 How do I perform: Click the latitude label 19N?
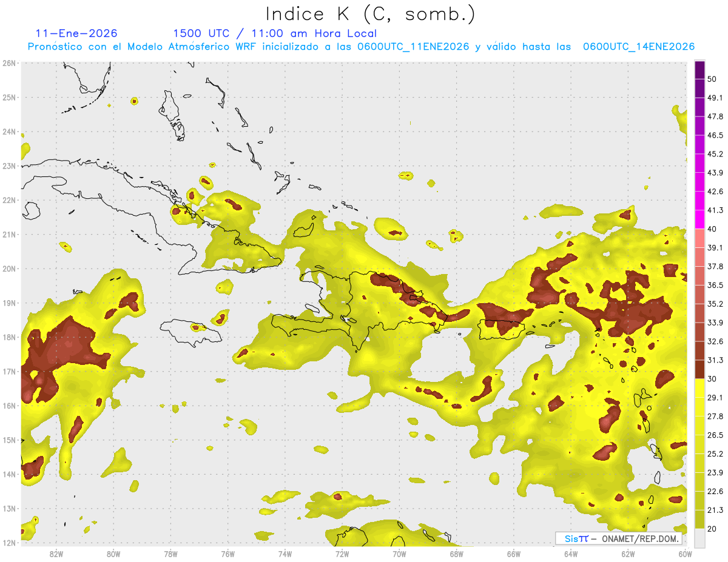pyautogui.click(x=8, y=303)
